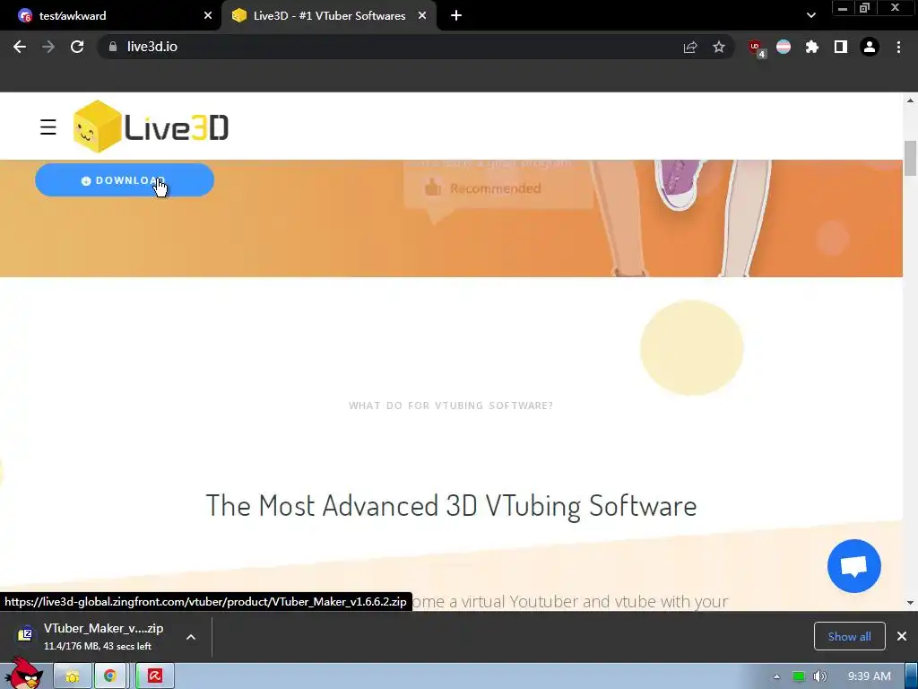Open File Explorer from taskbar

coord(73,676)
